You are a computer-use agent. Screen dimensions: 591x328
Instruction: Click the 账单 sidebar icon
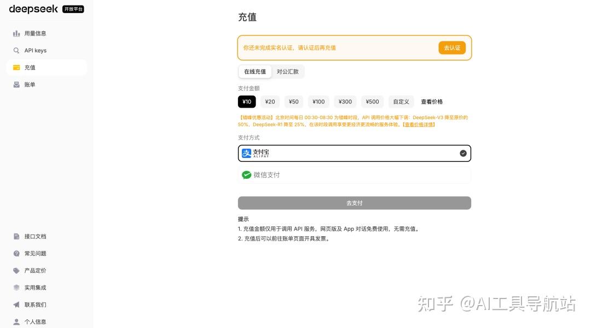[x=16, y=85]
